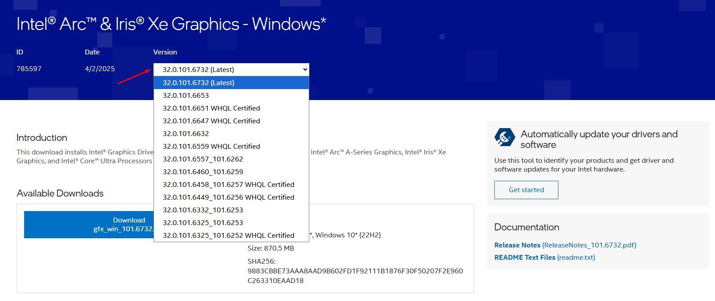Click the Intel Arc & Iris Xe page title

[x=172, y=24]
